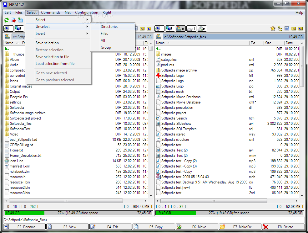Click Save selection menu entry

pos(58,43)
